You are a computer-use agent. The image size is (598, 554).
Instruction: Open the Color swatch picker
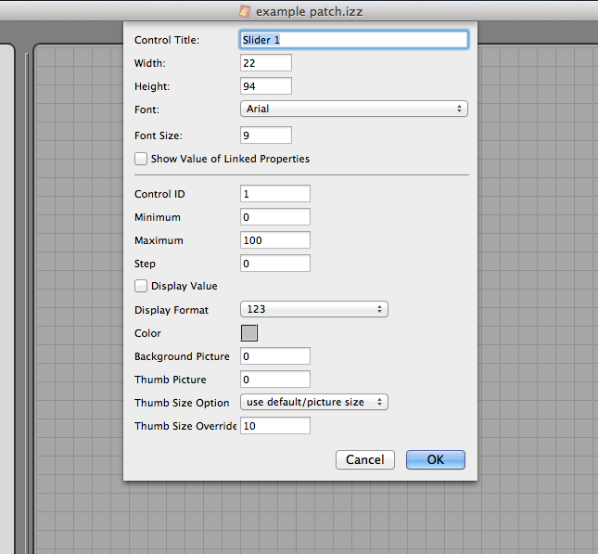(249, 333)
